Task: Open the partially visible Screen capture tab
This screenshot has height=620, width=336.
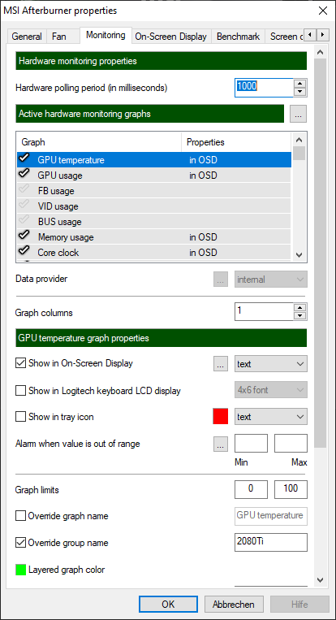Action: coord(284,37)
